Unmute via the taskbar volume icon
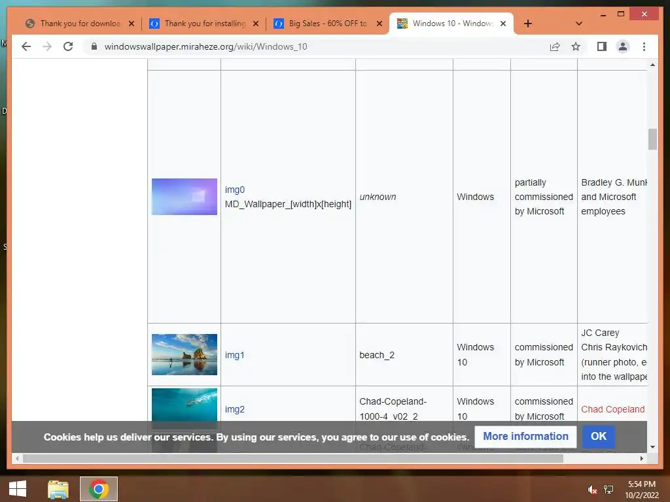This screenshot has height=502, width=670. coord(592,490)
